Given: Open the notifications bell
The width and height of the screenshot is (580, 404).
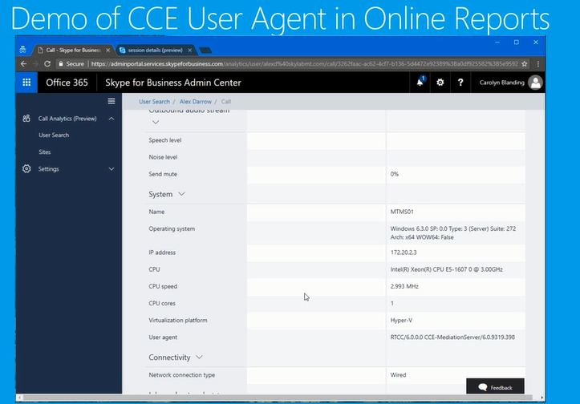Looking at the screenshot, I should pos(420,82).
